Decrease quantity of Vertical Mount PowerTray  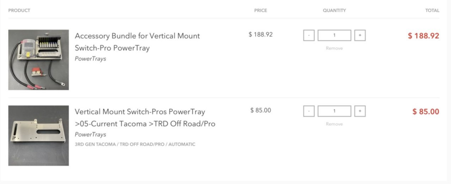tap(309, 111)
